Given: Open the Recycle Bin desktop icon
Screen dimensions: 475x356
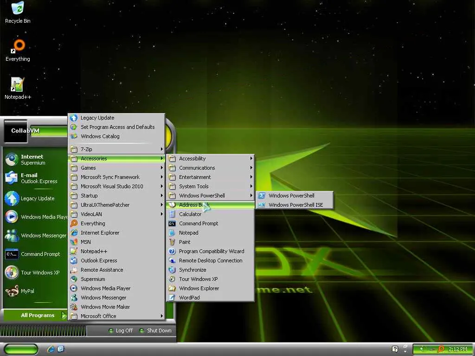Looking at the screenshot, I should pos(18,13).
